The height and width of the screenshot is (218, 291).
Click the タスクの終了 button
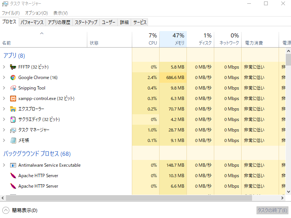(273, 210)
